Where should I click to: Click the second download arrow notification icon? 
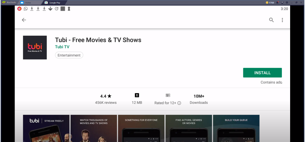38,9
